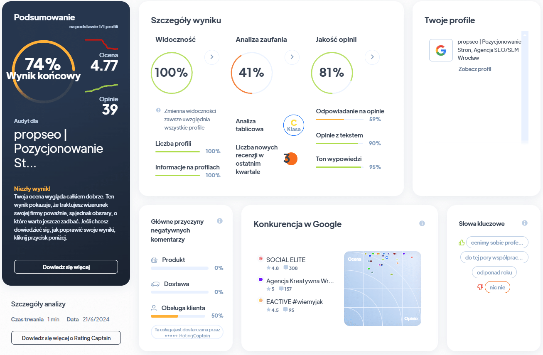
Task: Click the Twoje profile panel scrollbar
Action: tap(525, 88)
